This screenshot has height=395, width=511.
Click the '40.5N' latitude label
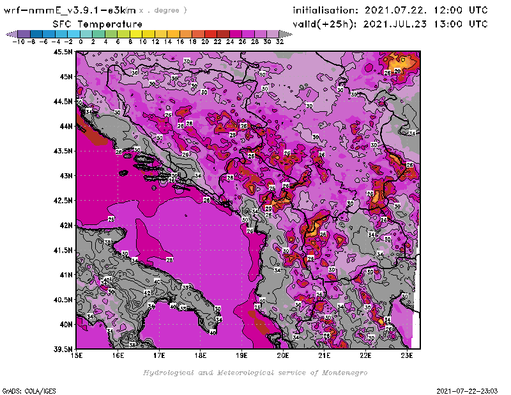[63, 300]
